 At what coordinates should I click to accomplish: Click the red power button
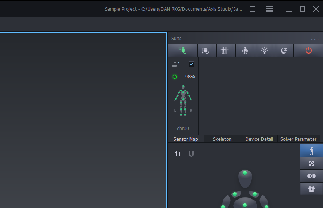click(x=308, y=51)
